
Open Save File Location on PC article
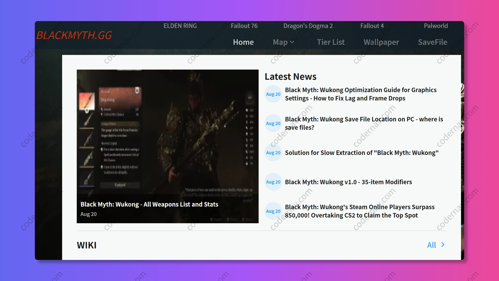364,123
